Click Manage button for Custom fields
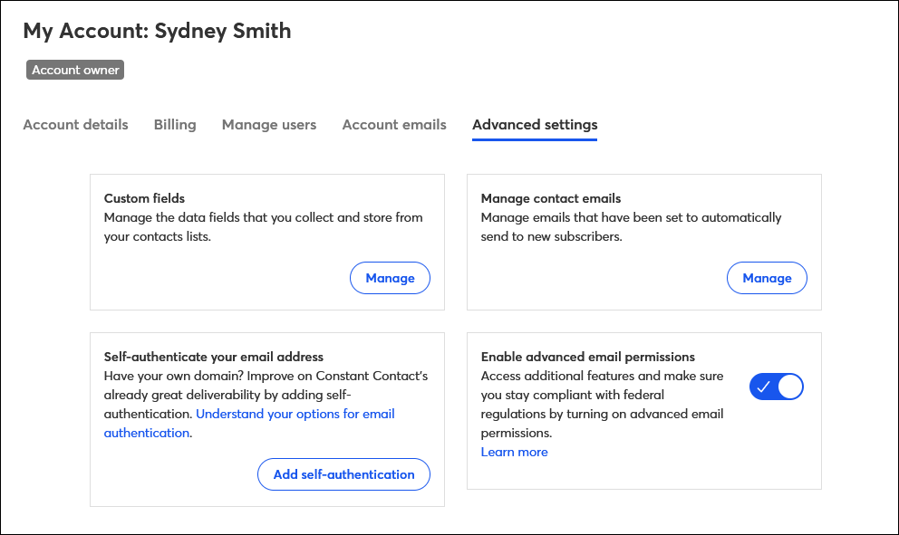The height and width of the screenshot is (535, 899). [390, 278]
